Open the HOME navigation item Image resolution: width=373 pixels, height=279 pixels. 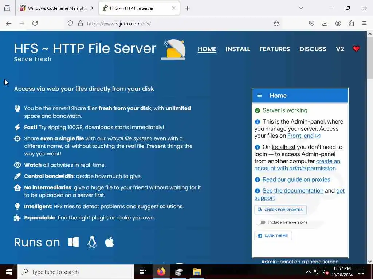pos(207,49)
